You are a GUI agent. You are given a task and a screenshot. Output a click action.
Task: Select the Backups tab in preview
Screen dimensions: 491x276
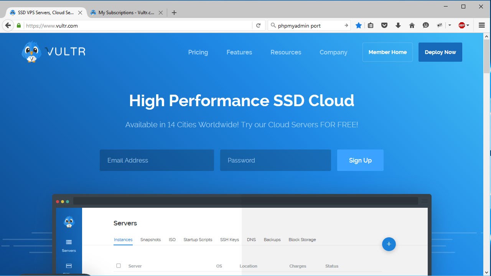coord(272,240)
